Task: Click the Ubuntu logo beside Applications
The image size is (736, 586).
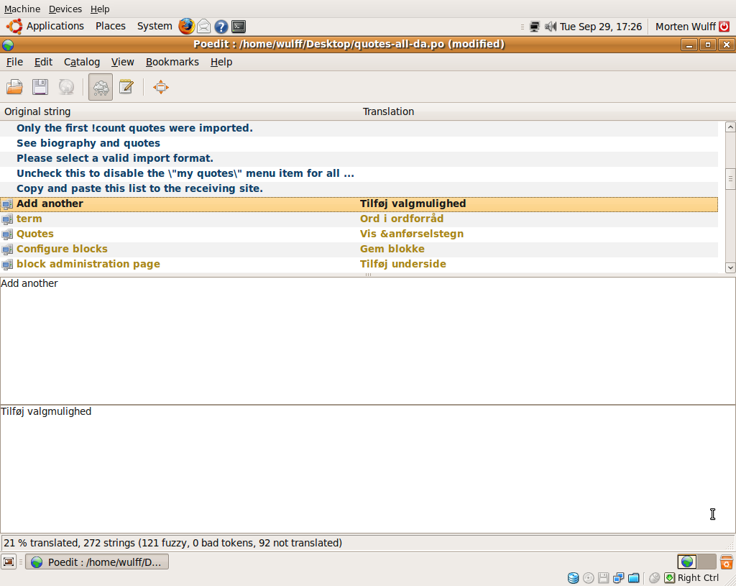Action: pos(14,27)
